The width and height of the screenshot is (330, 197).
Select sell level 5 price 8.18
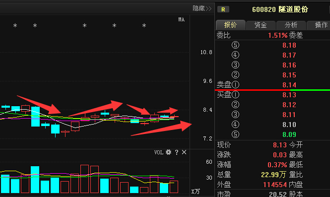pyautogui.click(x=289, y=45)
